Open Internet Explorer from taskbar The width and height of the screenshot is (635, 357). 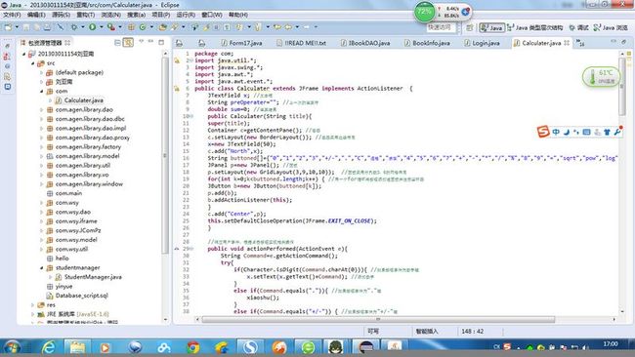click(x=49, y=347)
